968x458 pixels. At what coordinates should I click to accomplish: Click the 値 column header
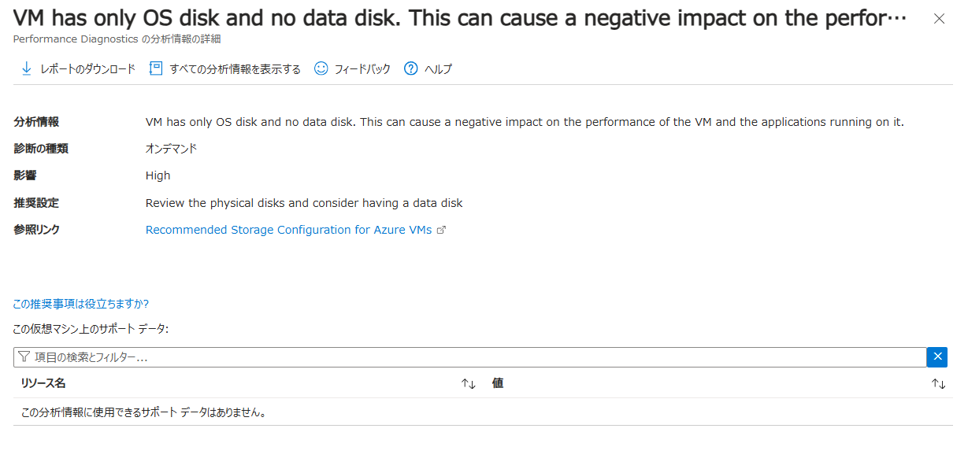[498, 383]
